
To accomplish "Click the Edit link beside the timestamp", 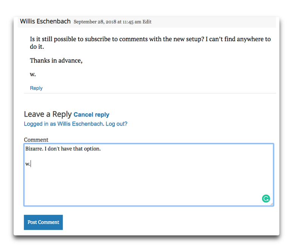I will (x=147, y=22).
